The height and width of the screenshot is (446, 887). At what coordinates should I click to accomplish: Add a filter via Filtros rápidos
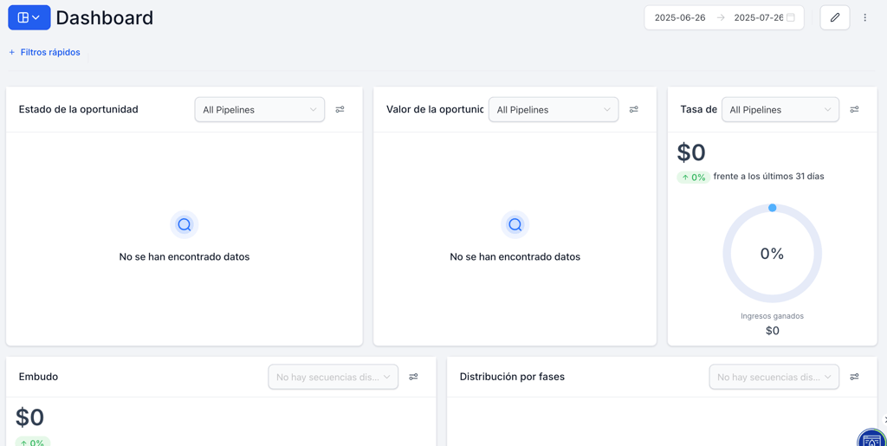pos(44,53)
